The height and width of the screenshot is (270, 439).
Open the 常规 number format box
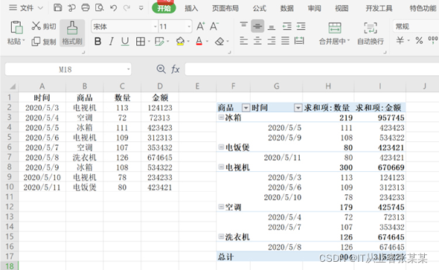[x=416, y=27]
